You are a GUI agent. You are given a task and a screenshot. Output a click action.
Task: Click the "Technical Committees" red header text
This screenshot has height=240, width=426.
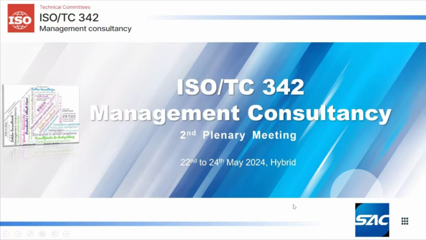[65, 7]
